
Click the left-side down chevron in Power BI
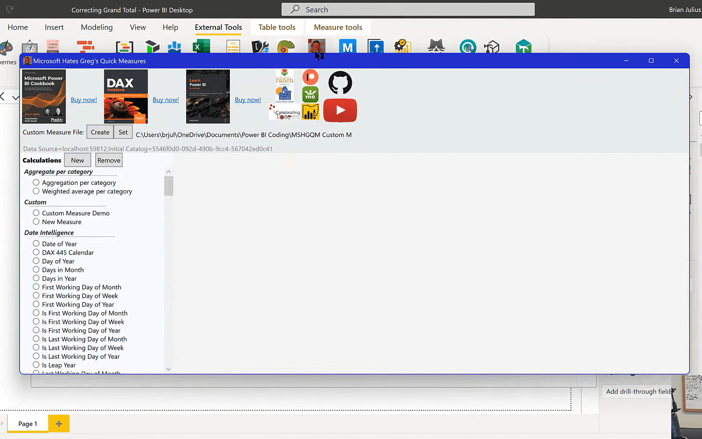16,97
